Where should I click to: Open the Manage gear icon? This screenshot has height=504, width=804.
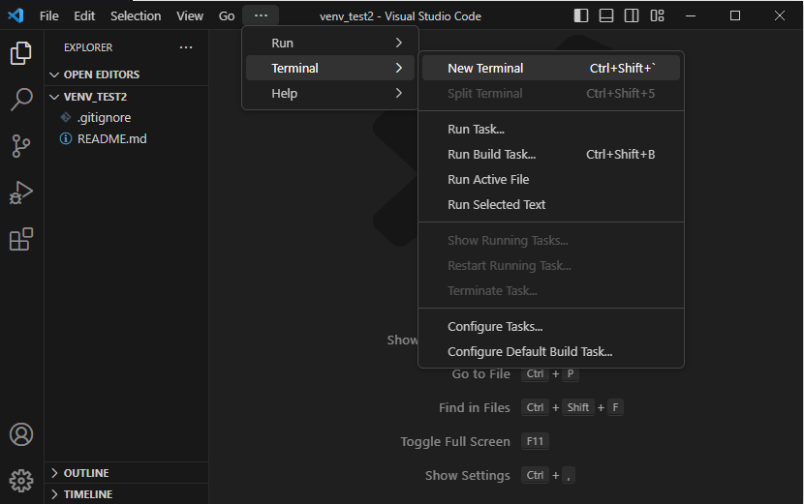click(21, 481)
